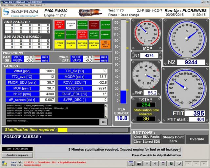The width and height of the screenshot is (210, 168).
Task: Open the Vue menu
Action: (27, 5)
